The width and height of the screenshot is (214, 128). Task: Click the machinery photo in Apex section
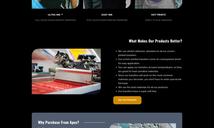[143, 126]
